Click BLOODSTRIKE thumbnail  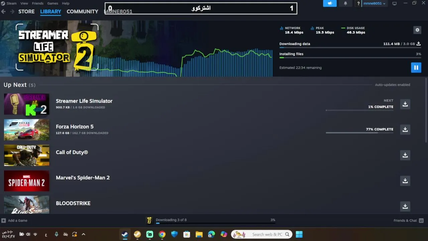(26, 205)
